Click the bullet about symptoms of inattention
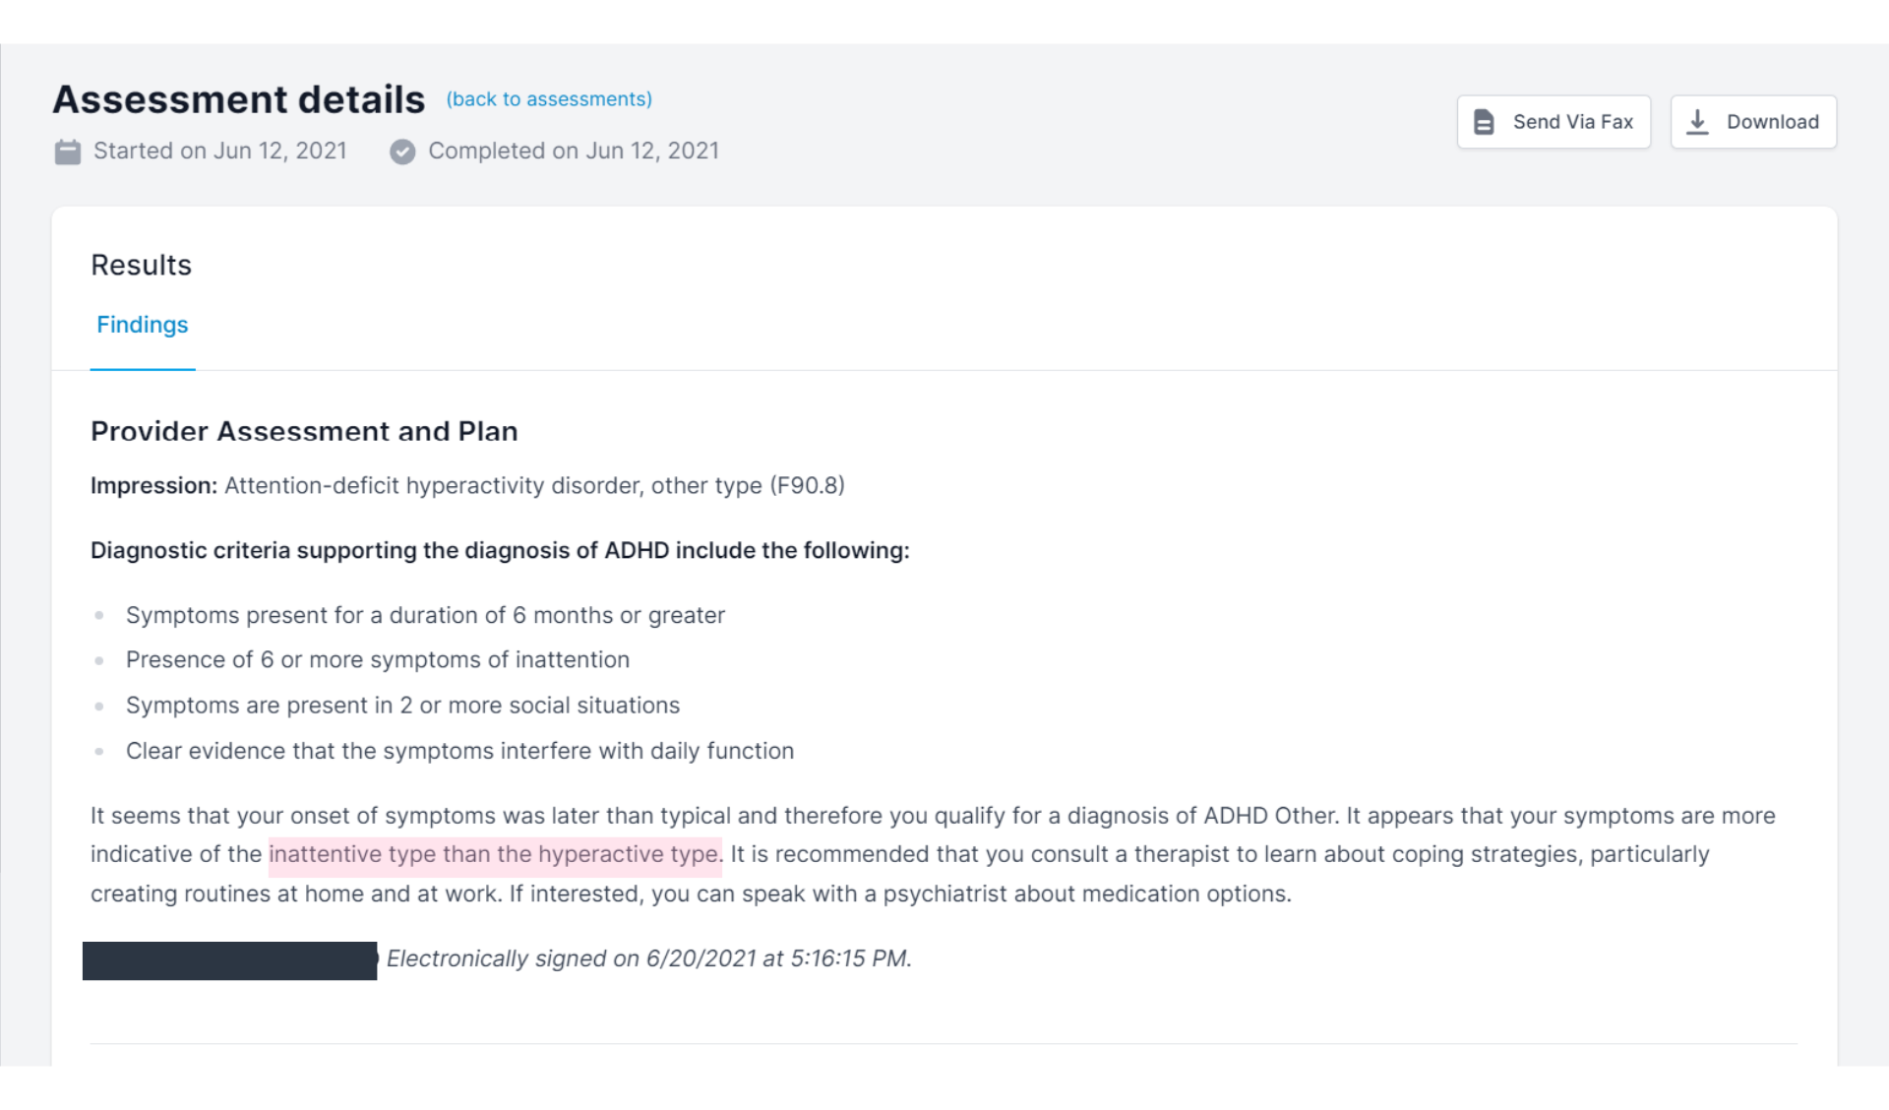 tap(378, 660)
